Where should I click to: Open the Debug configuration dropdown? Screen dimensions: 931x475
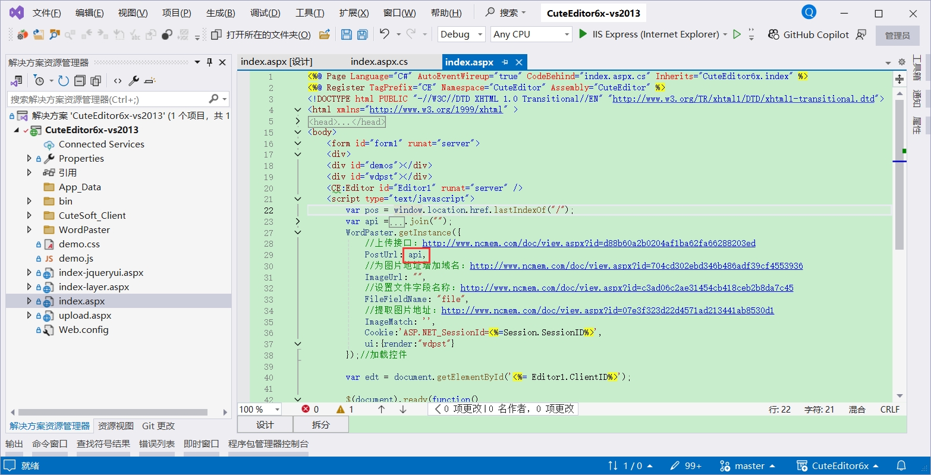[461, 34]
